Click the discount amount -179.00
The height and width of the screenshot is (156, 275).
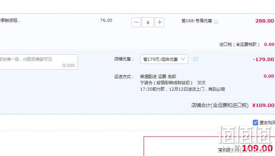pos(263,59)
